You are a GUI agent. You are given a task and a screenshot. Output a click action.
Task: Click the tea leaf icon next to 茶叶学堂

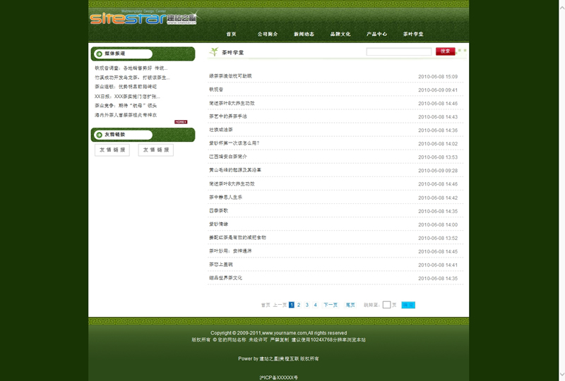coord(213,52)
